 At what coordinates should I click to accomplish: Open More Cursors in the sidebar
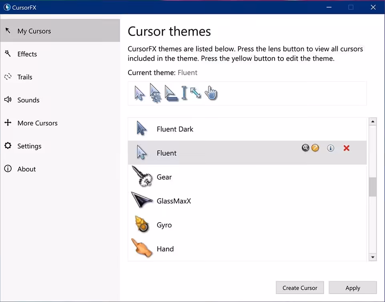point(37,123)
